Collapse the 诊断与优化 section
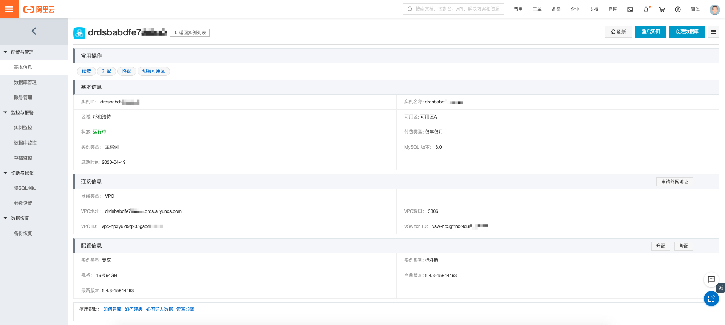Image resolution: width=725 pixels, height=325 pixels. click(x=6, y=173)
